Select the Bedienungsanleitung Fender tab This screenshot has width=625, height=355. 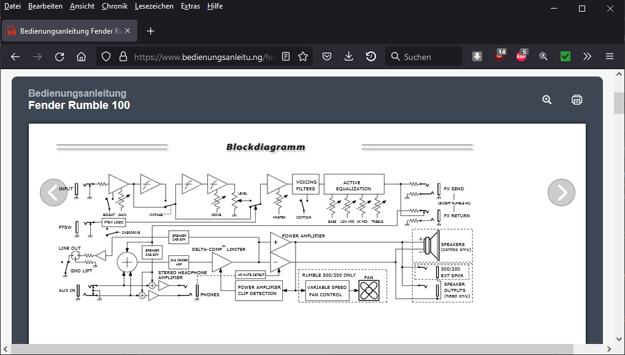point(70,31)
